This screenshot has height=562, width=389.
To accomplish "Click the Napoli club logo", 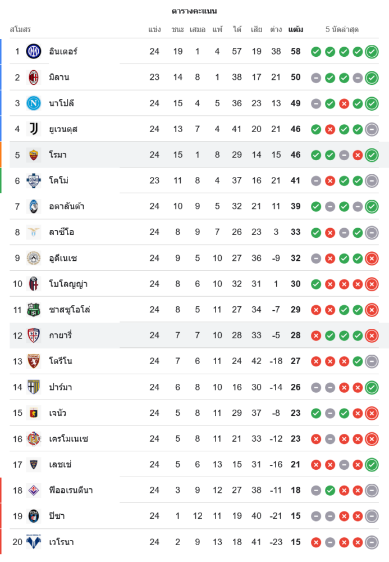I will tap(34, 103).
